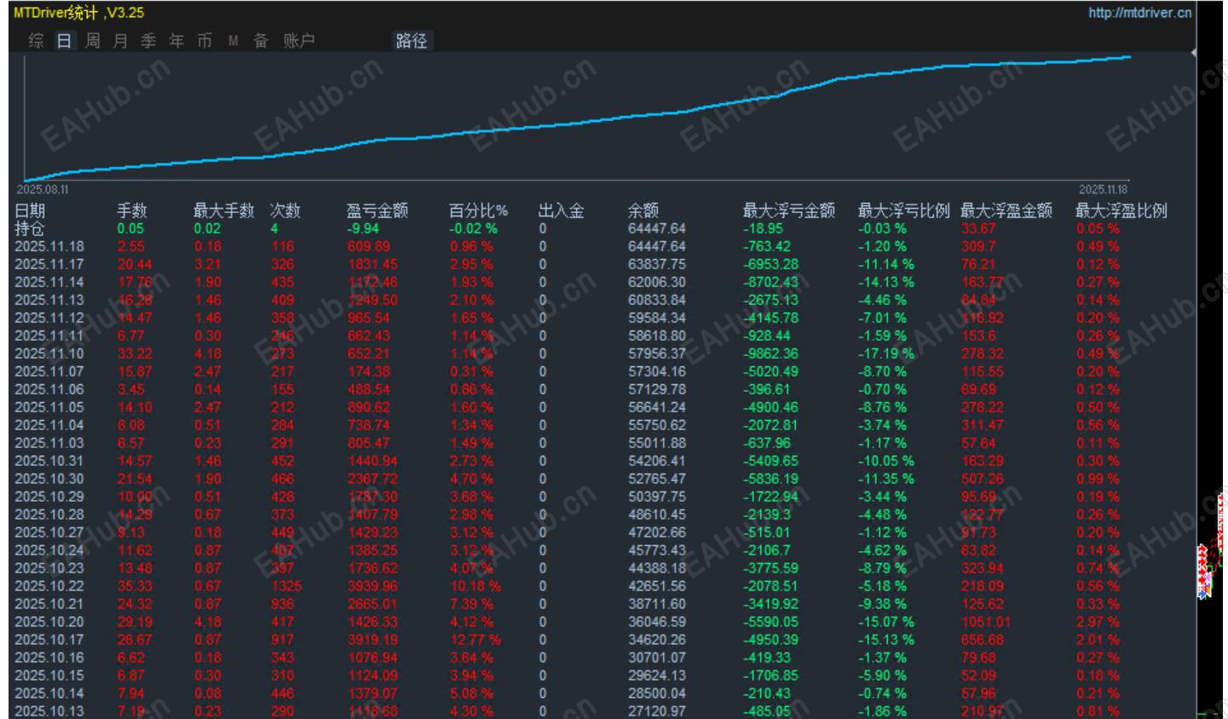Click the -8702.43 floating loss for 2025.11.14

[x=771, y=282]
